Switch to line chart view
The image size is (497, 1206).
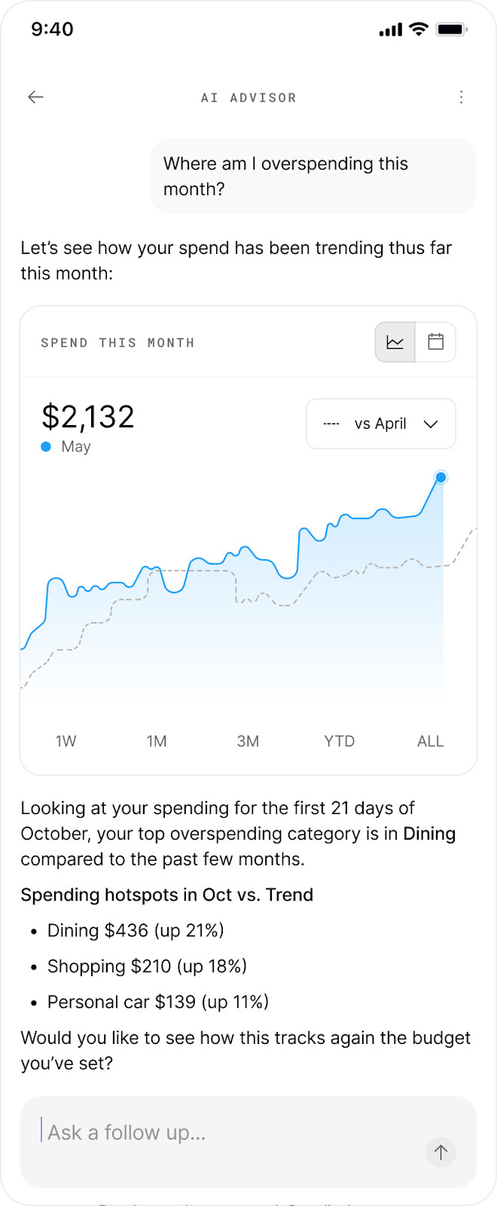click(x=395, y=342)
